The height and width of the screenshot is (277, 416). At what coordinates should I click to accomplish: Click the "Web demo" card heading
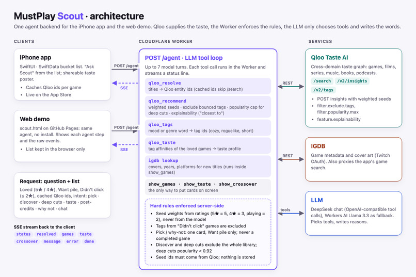pos(35,119)
